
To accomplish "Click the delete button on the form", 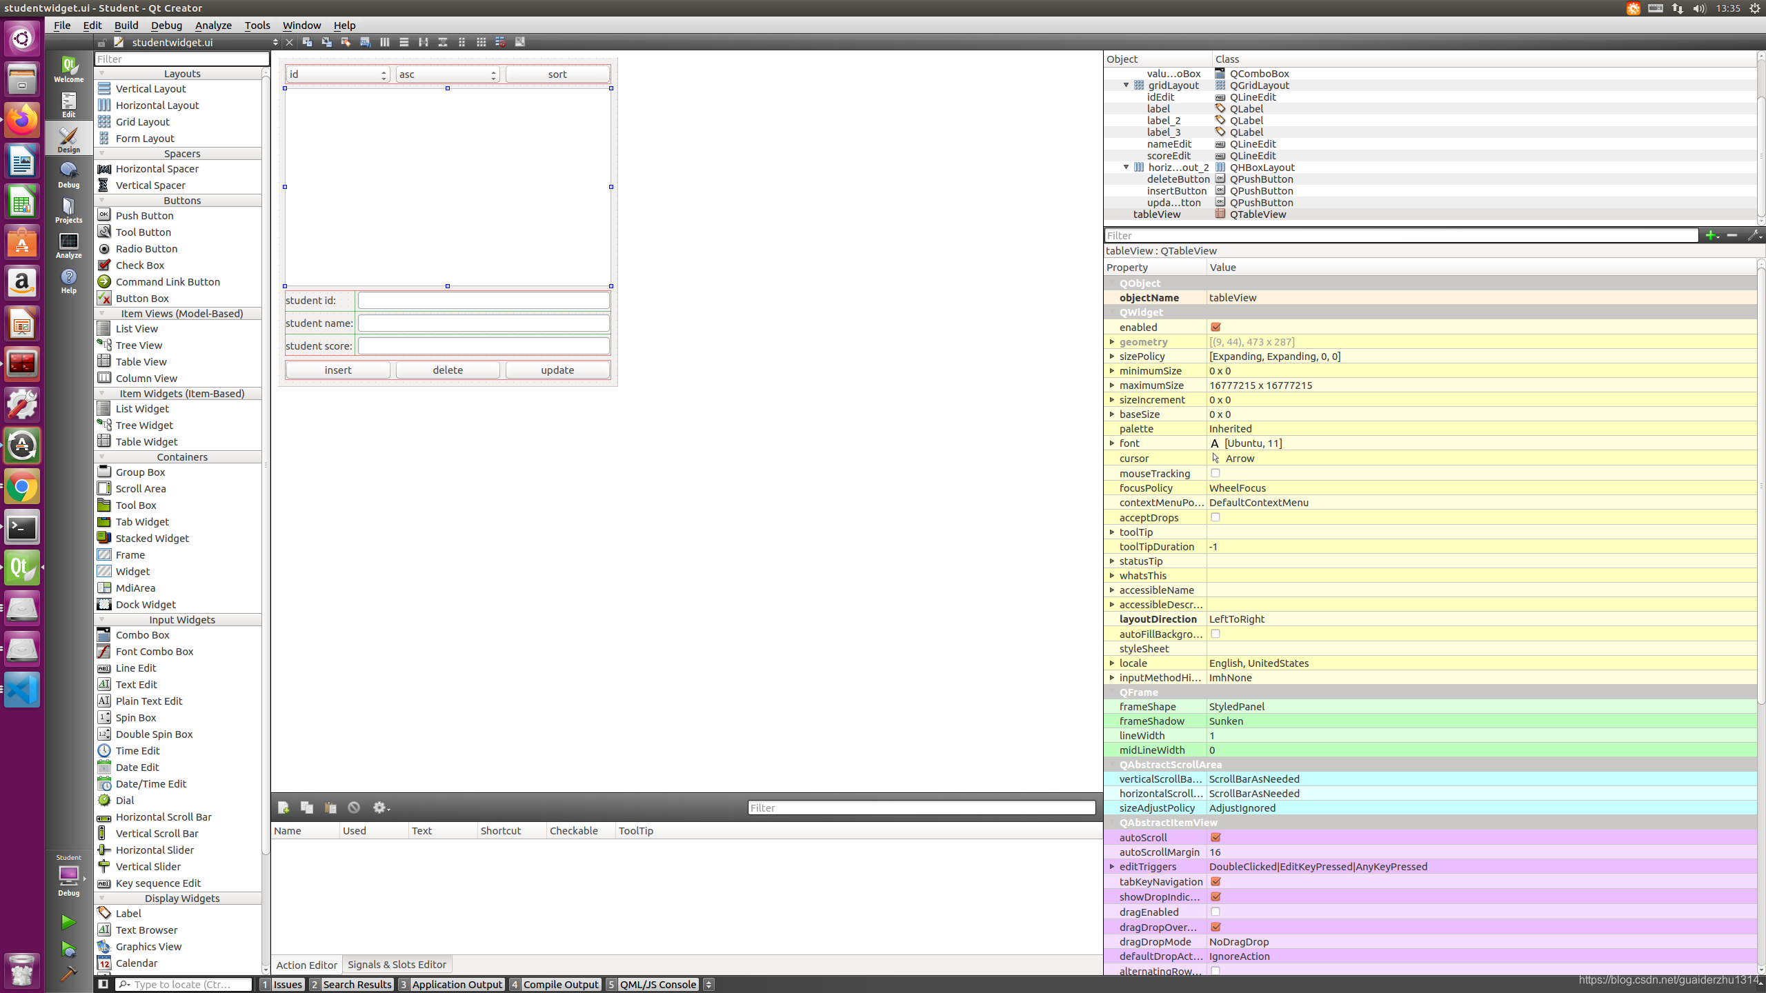I will click(448, 370).
